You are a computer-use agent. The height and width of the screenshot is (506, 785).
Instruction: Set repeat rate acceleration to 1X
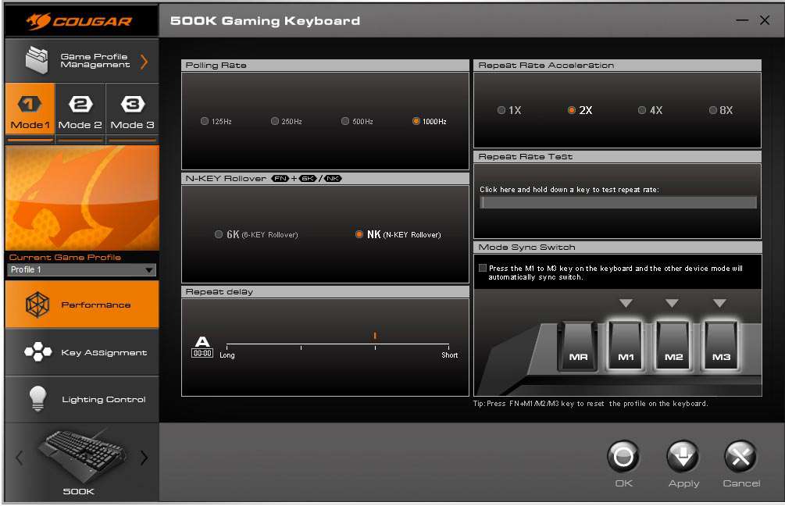pyautogui.click(x=501, y=110)
